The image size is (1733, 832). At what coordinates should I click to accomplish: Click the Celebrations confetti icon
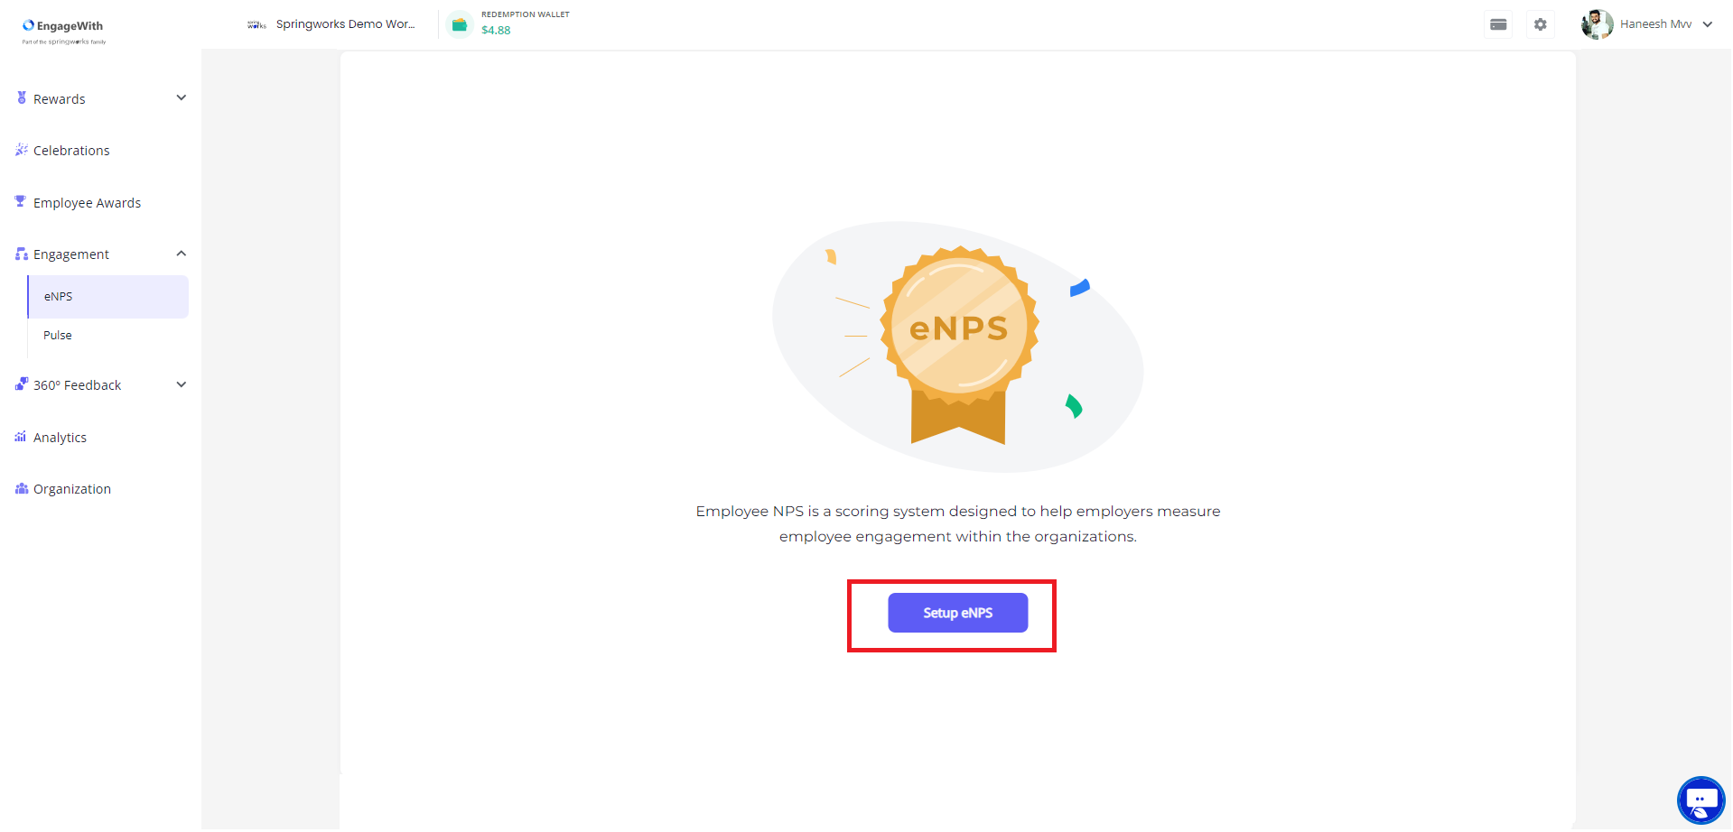22,150
